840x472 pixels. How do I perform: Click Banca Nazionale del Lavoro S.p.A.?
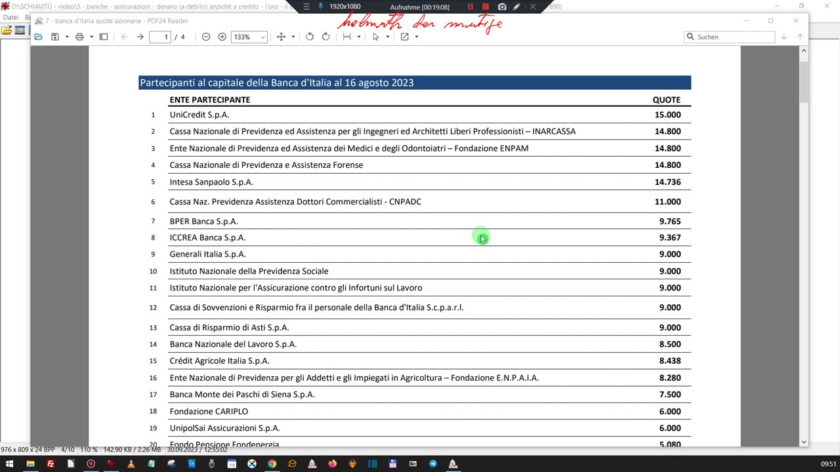tap(233, 344)
